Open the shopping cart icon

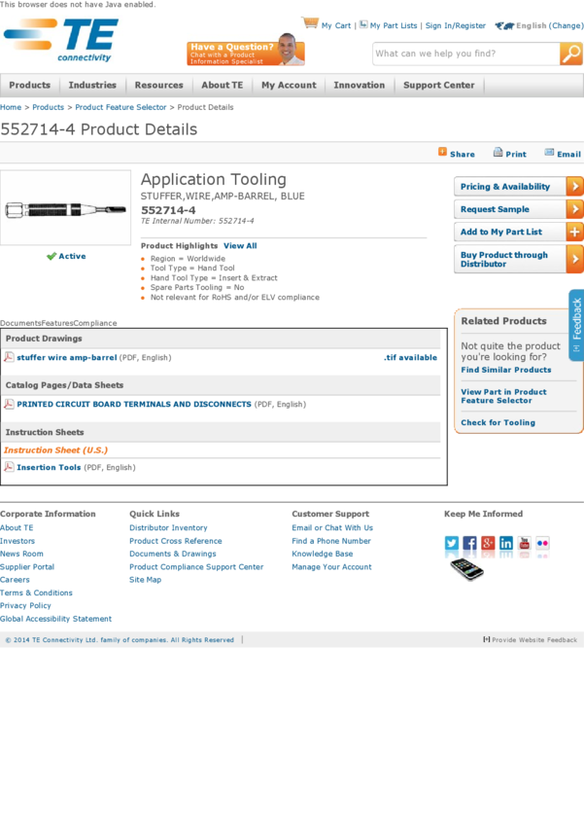(310, 23)
